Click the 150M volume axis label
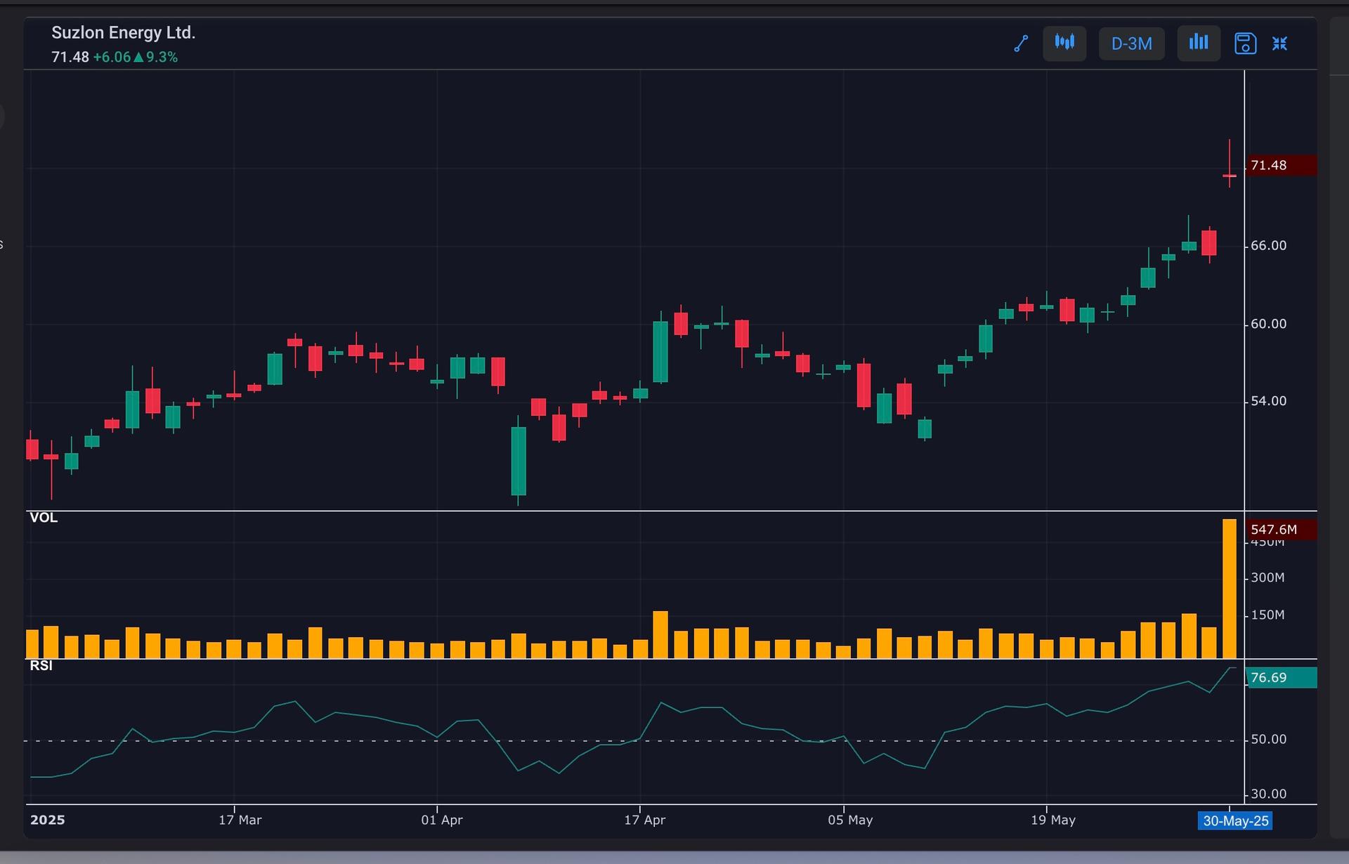This screenshot has height=864, width=1349. click(x=1267, y=615)
